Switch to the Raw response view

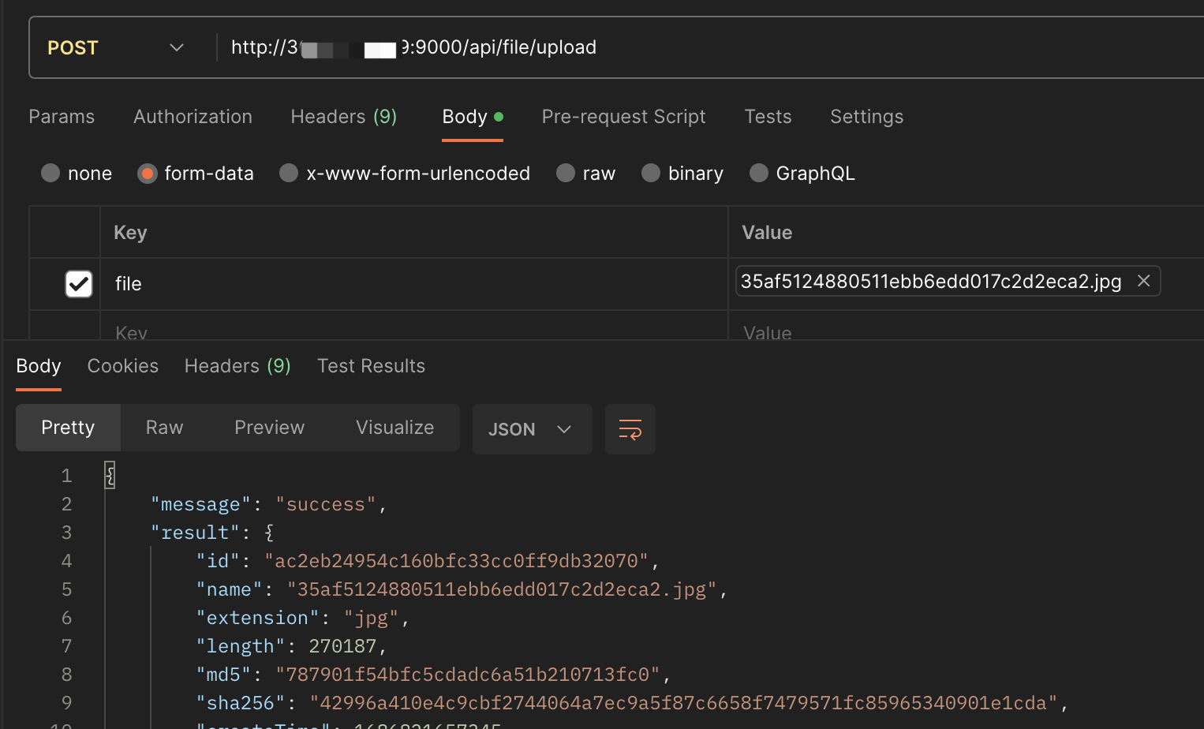coord(163,427)
